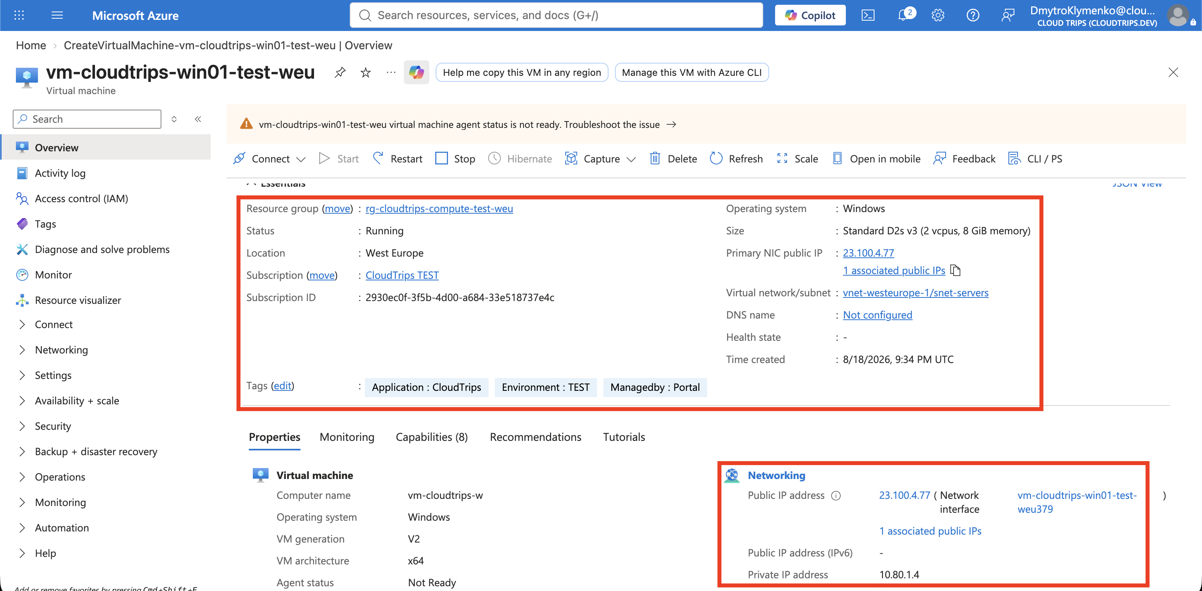The image size is (1202, 591).
Task: Delete the virtual machine
Action: (673, 158)
